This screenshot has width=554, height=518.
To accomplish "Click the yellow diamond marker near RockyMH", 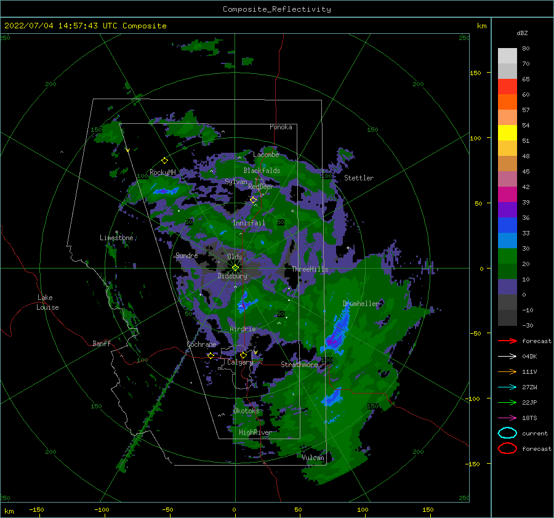I will tap(164, 161).
